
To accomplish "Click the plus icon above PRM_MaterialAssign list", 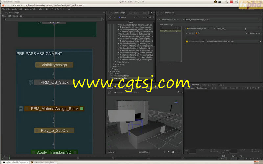I will [161, 28].
